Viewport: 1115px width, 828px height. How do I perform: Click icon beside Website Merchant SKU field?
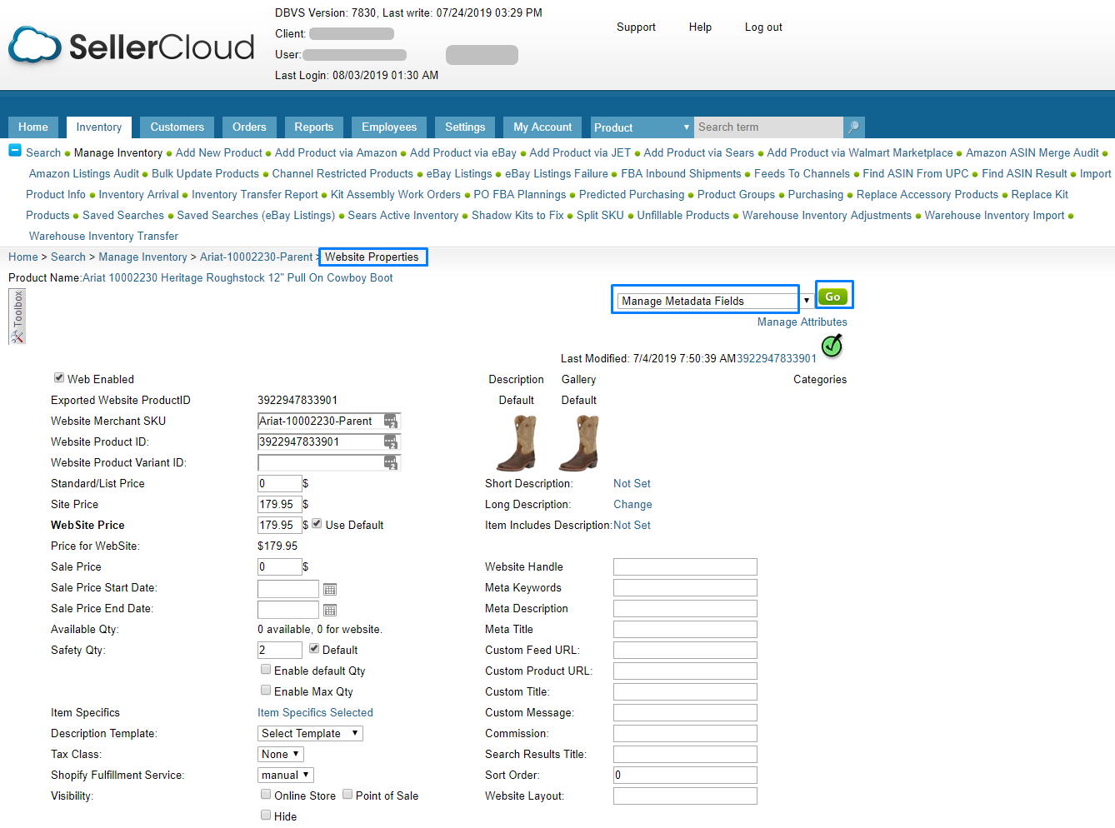click(x=391, y=421)
